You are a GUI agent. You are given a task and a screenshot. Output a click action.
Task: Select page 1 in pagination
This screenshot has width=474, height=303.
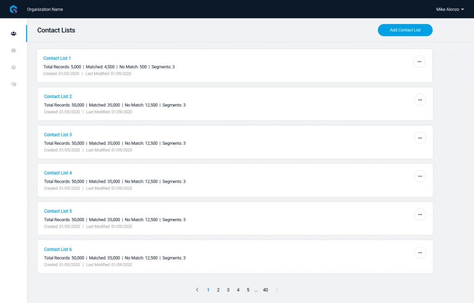click(208, 290)
